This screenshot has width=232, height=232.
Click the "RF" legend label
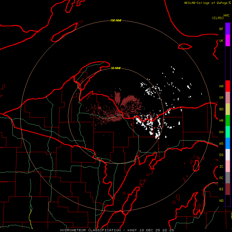pos(221,29)
